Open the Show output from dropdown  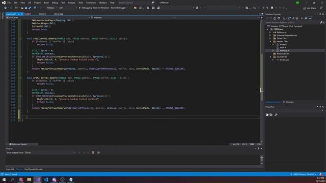50,152
